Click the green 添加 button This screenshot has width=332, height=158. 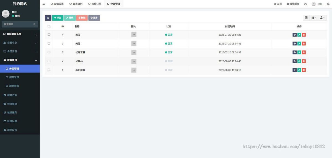(x=58, y=18)
